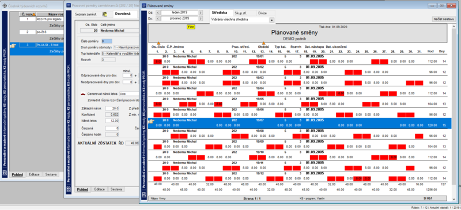Click period 19/12 in the report
The height and width of the screenshot is (210, 461).
260,173
